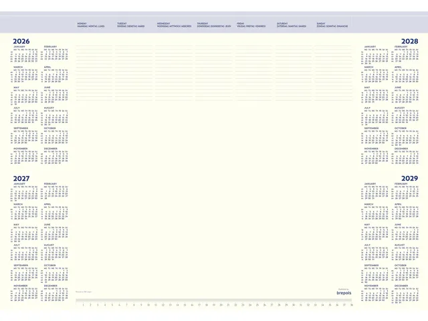This screenshot has width=428, height=321.
Task: Click July month label under 2029
Action: coord(367,245)
